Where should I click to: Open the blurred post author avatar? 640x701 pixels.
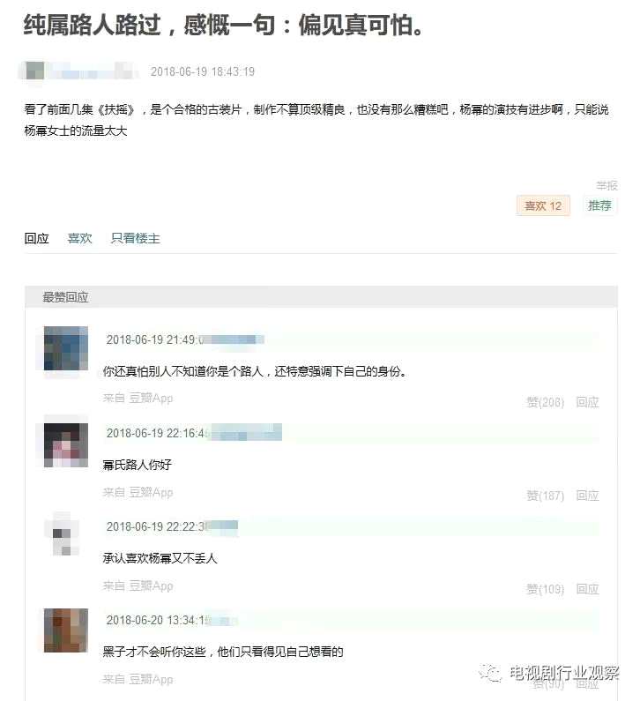34,71
